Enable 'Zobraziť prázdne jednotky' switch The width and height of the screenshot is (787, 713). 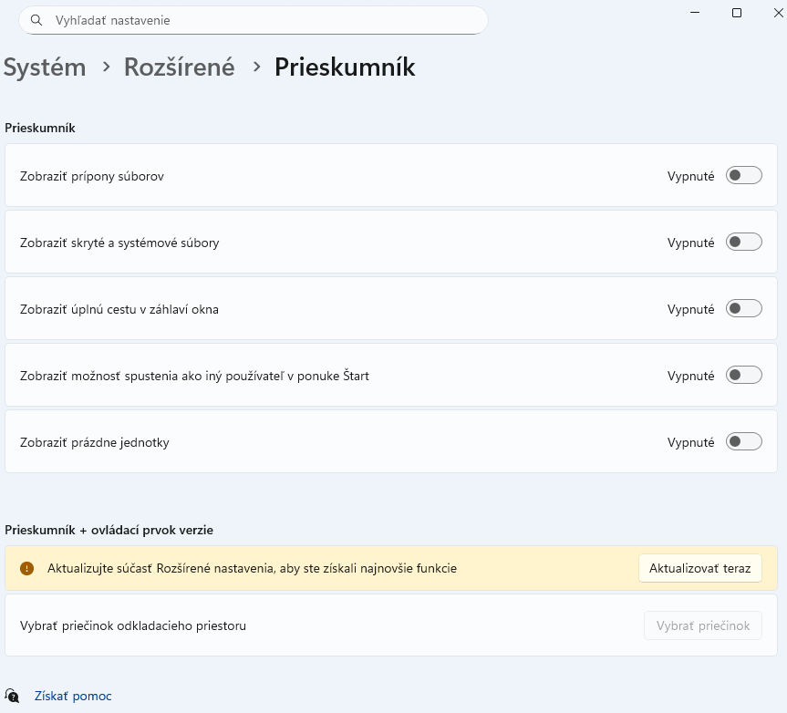(743, 442)
